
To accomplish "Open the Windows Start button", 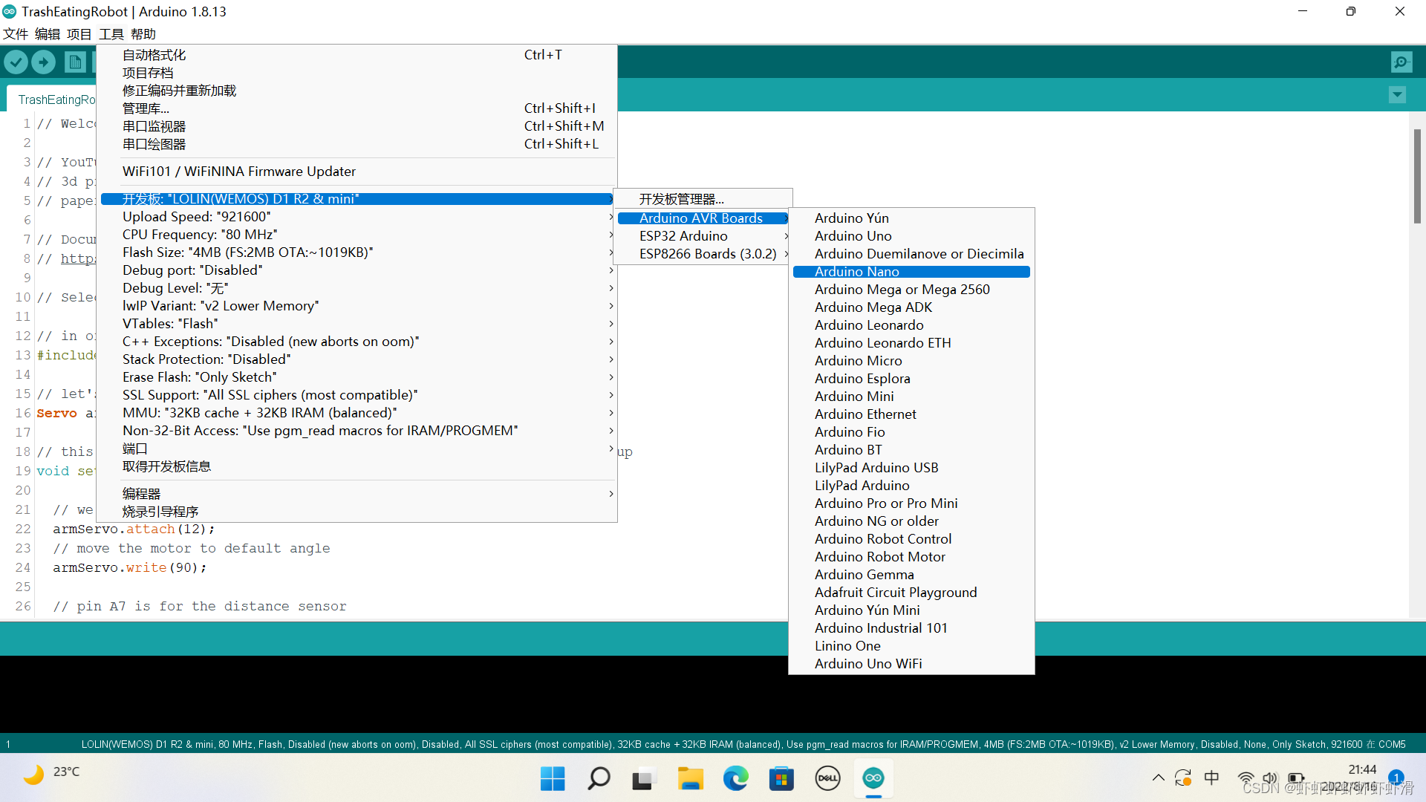I will tap(553, 778).
